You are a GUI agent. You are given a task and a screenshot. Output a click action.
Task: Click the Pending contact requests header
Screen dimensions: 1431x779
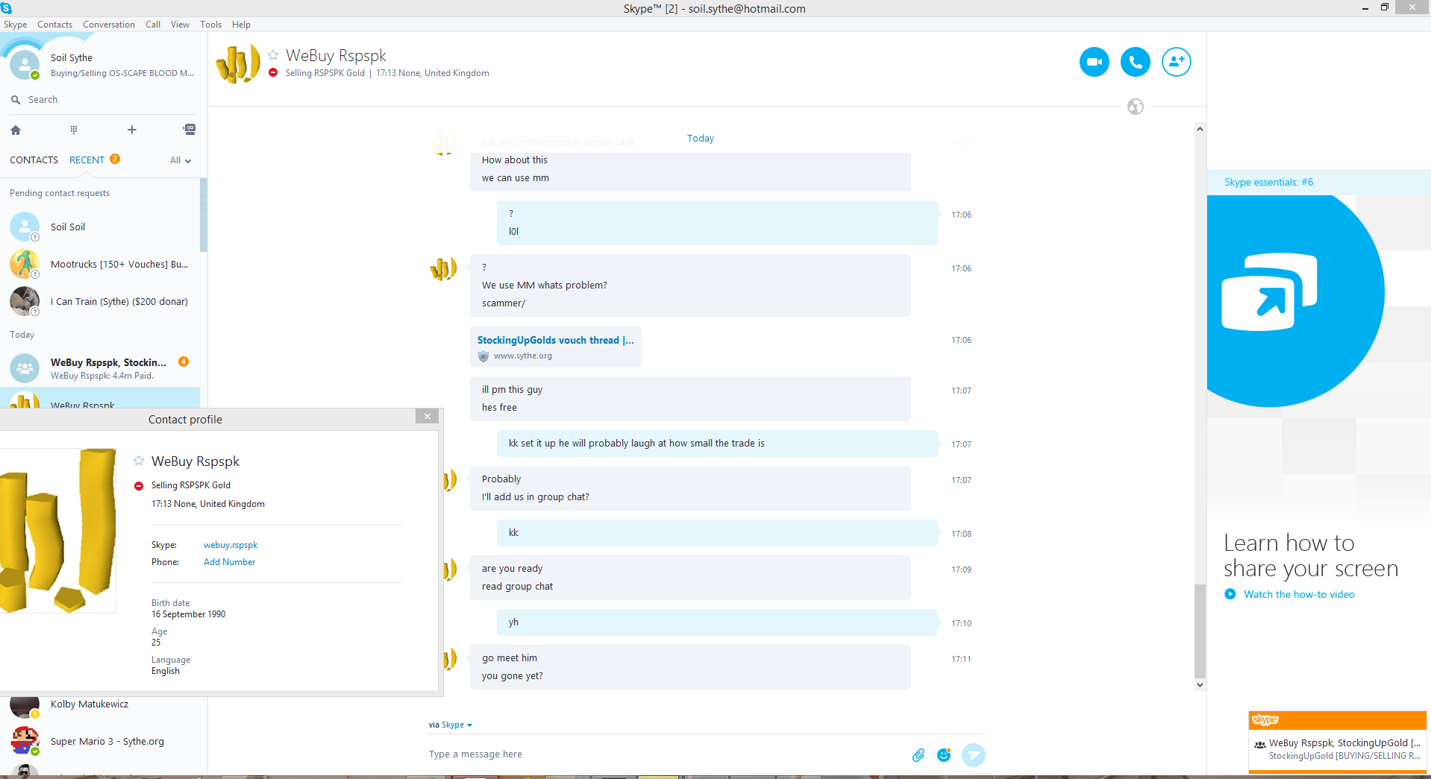click(60, 193)
